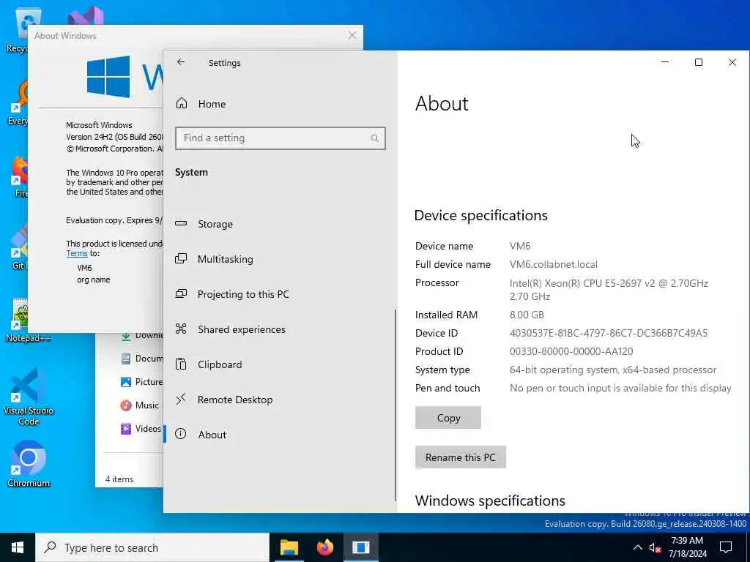The height and width of the screenshot is (562, 750).
Task: Maximize the Settings window
Action: (x=698, y=62)
